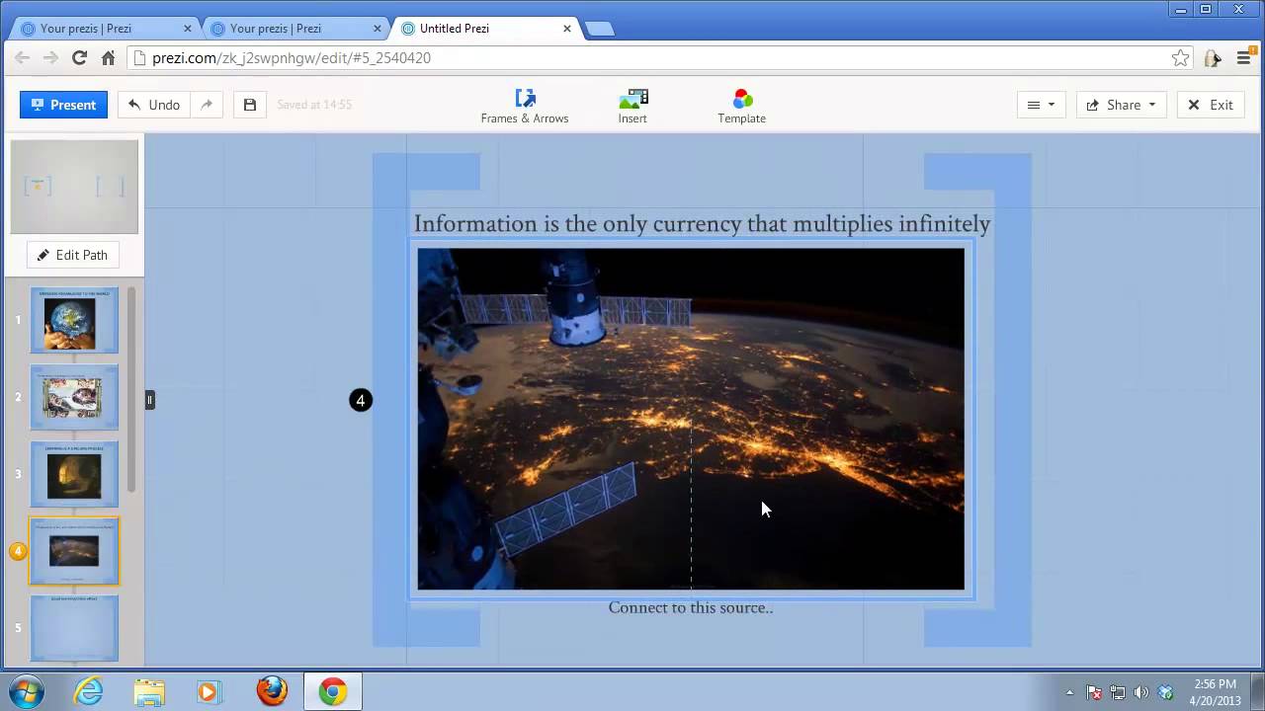Viewport: 1265px width, 711px height.
Task: Go forward in browser history
Action: (50, 58)
